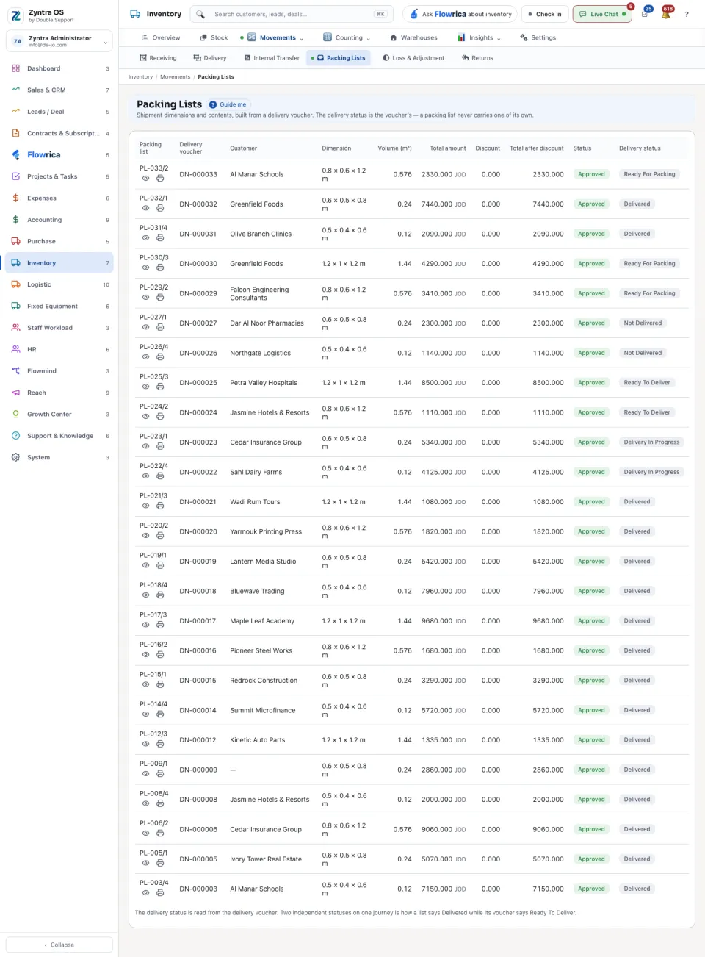View packing list PL-014/4 with eye icon
The image size is (705, 957).
point(145,714)
